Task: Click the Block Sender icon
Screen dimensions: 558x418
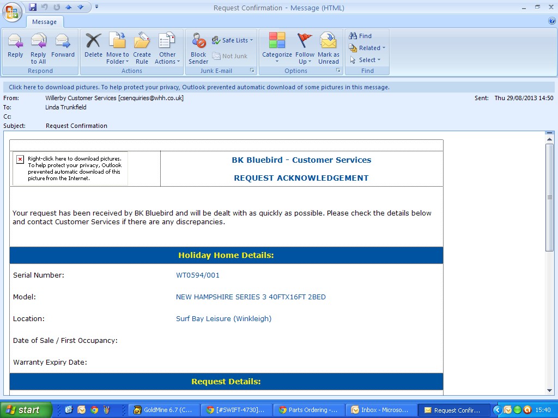Action: click(198, 49)
